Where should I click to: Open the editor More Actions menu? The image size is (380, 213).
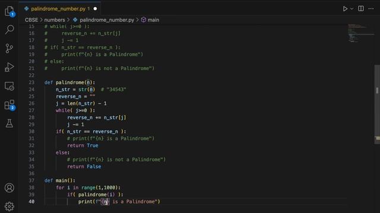pos(371,9)
